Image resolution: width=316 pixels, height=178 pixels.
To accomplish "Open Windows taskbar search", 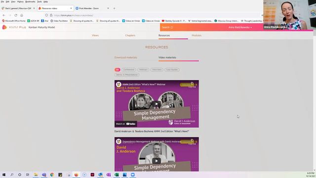I will (12, 175).
